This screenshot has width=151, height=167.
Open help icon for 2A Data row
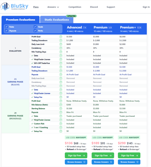(x=61, y=90)
